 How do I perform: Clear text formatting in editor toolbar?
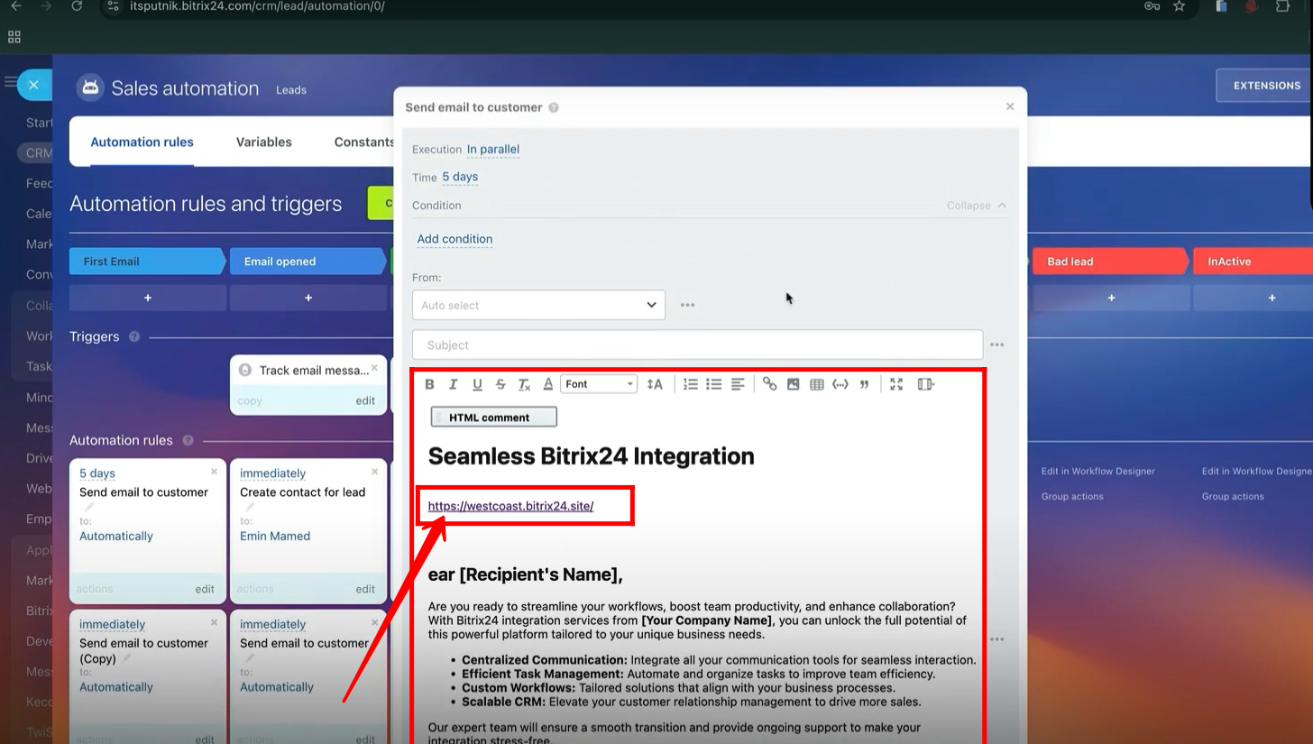tap(524, 384)
